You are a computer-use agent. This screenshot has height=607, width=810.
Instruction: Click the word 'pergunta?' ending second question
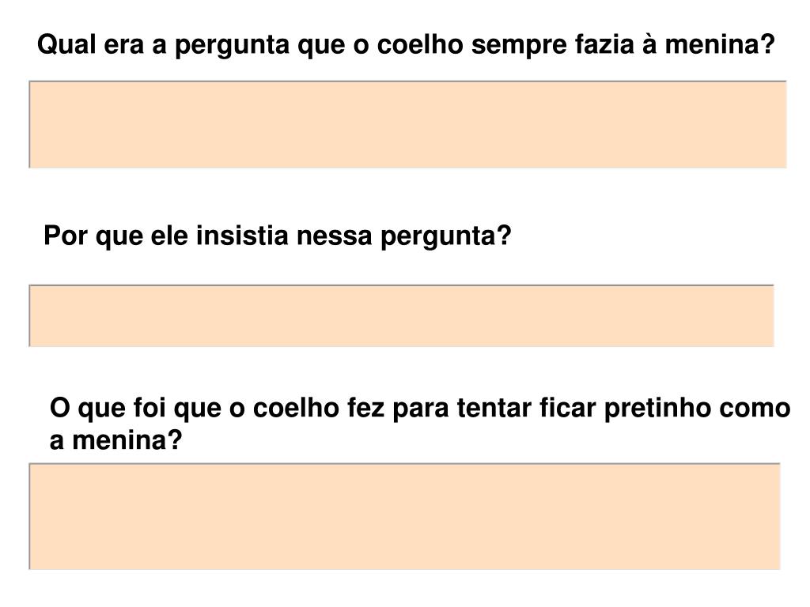(446, 237)
